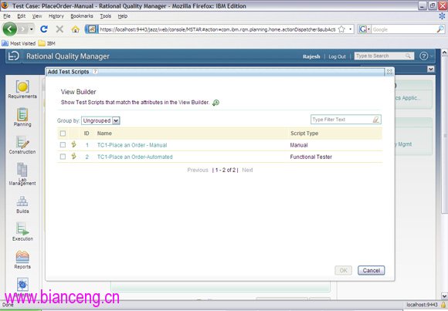This screenshot has height=311, width=448.
Task: Open the TC1-Place an Order - Manual link
Action: [132, 145]
